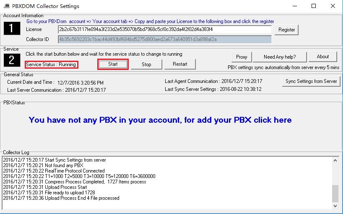Click the Service Status : Running label
Screen dimensions: 343x214
(51, 64)
